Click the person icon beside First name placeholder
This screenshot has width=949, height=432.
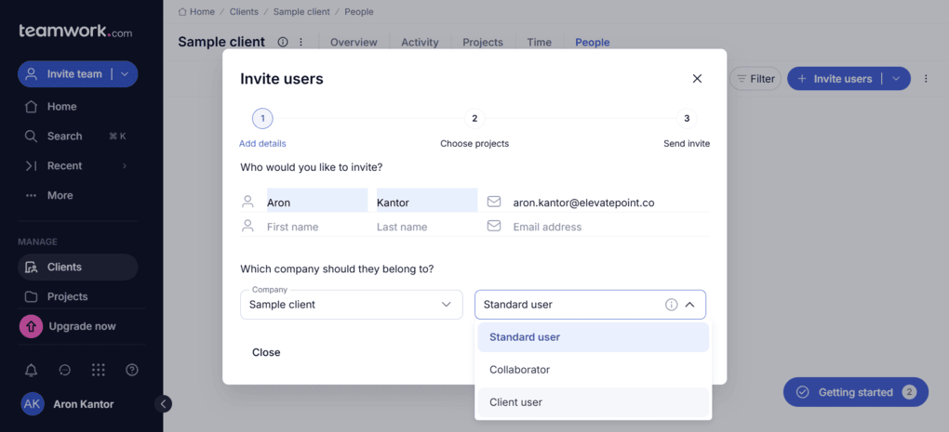tap(247, 226)
